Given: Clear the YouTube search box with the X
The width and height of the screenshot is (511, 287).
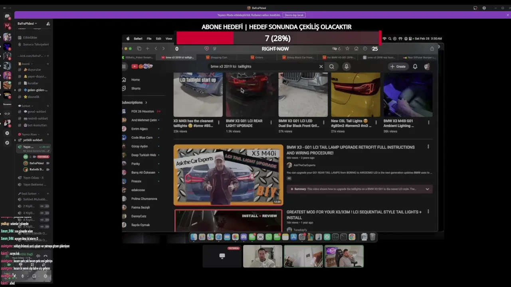Looking at the screenshot, I should 321,67.
